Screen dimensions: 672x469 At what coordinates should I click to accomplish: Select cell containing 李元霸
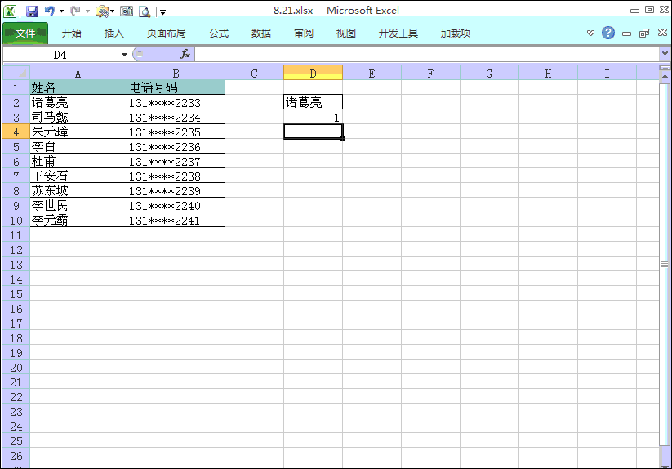78,220
